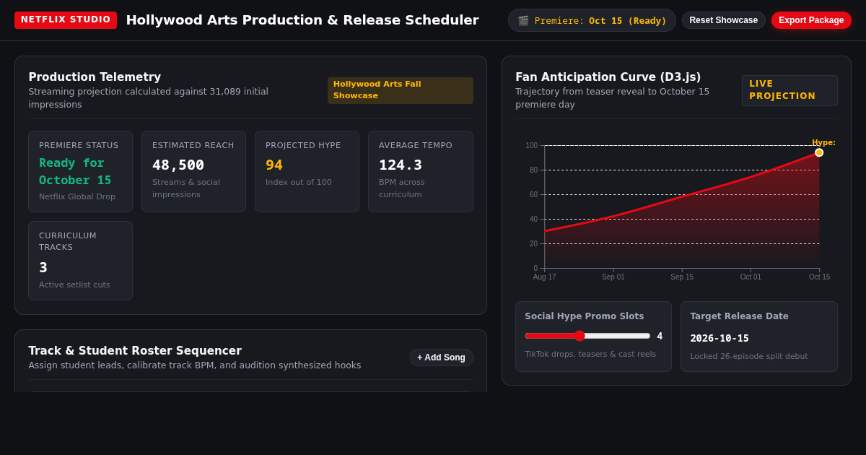Click the Average Tempo value 124.3

tap(401, 165)
